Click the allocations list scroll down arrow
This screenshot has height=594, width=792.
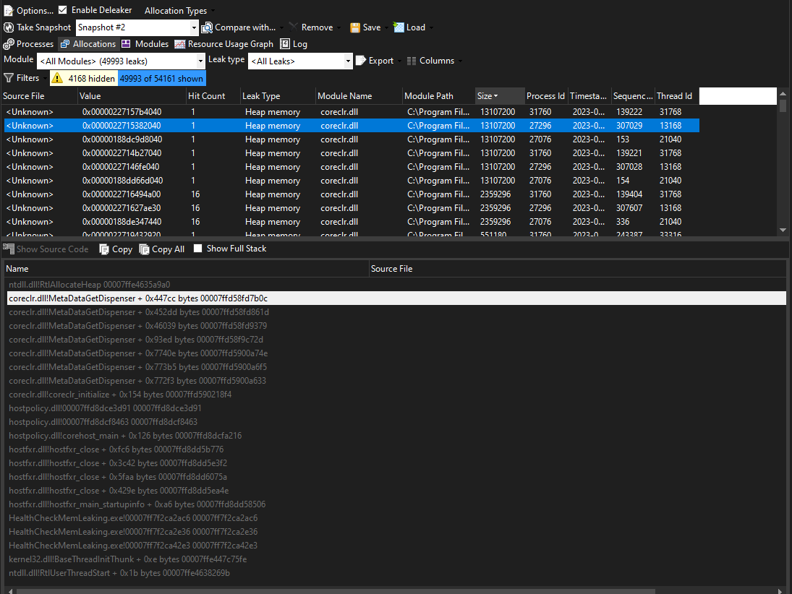click(x=783, y=230)
